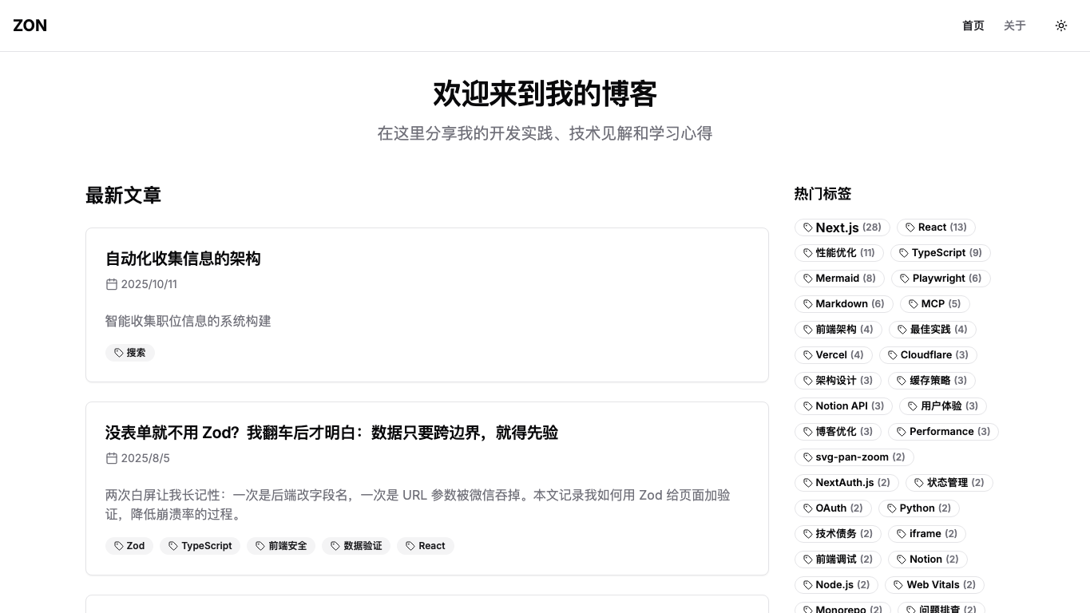Screen dimensions: 1090x613
Task: Click the tag icon beside Next.js
Action: click(808, 227)
